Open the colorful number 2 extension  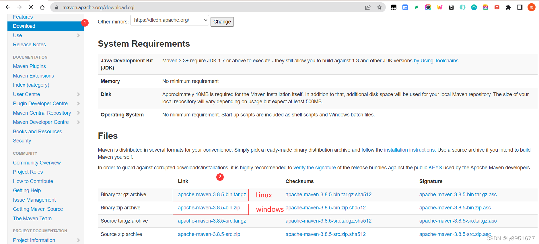pos(485,7)
